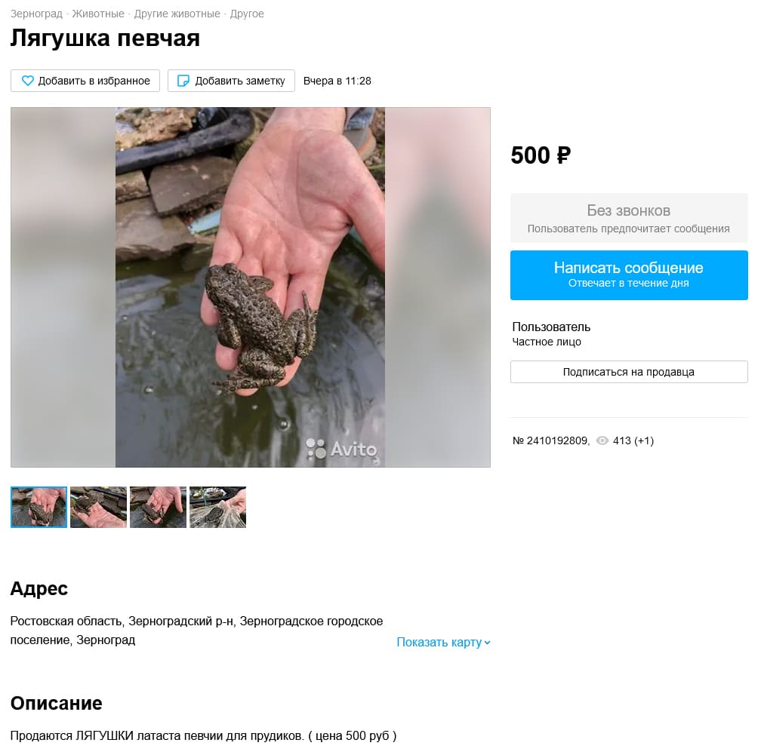Screen dimensions: 761x755
Task: Select the second frog photo thumbnail
Action: point(98,507)
